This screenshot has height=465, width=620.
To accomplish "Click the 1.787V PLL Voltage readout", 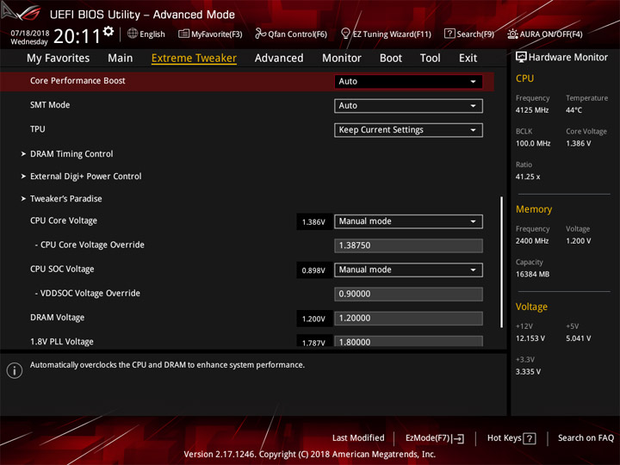I will 313,342.
